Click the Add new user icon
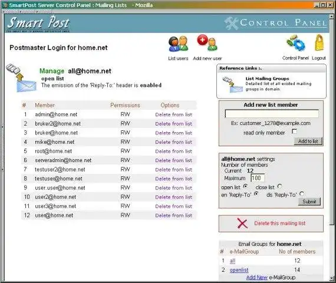 pyautogui.click(x=207, y=42)
